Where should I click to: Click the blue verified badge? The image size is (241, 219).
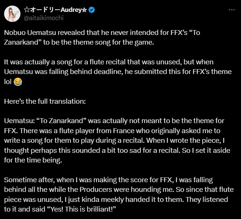click(91, 10)
